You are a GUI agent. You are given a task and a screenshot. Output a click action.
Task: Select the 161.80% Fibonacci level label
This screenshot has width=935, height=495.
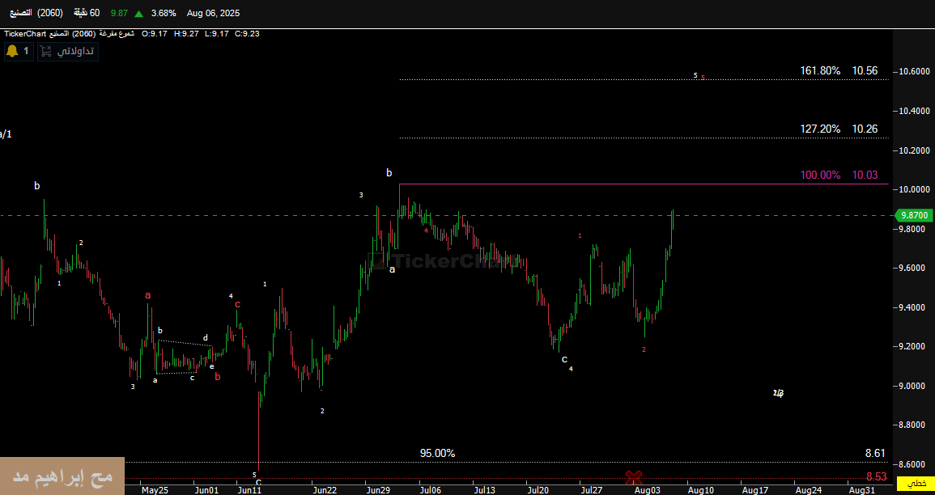coord(820,71)
